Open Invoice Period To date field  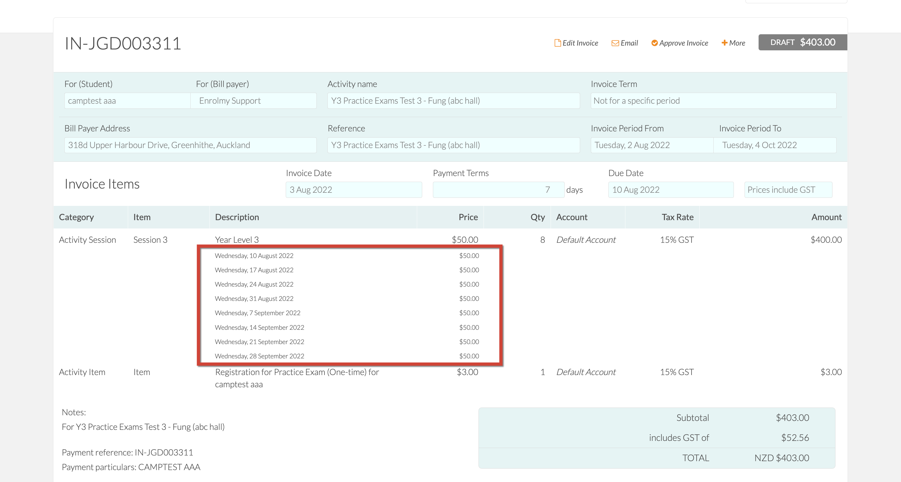pos(775,145)
